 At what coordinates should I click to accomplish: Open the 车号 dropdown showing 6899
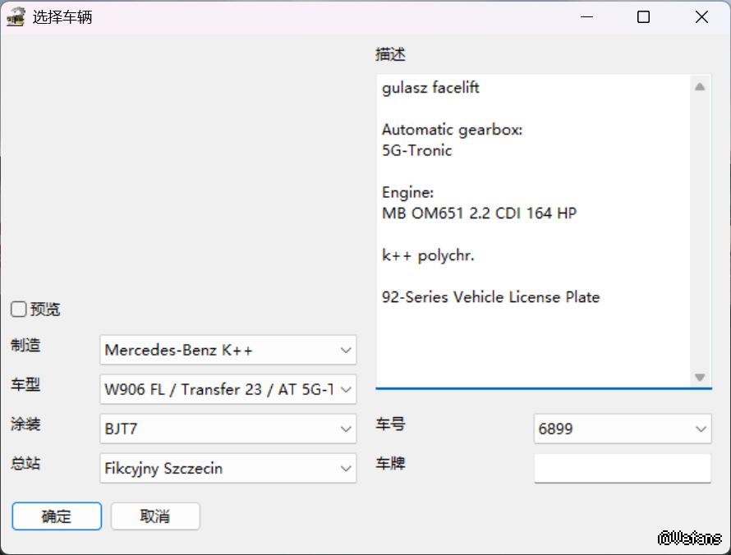click(x=622, y=429)
